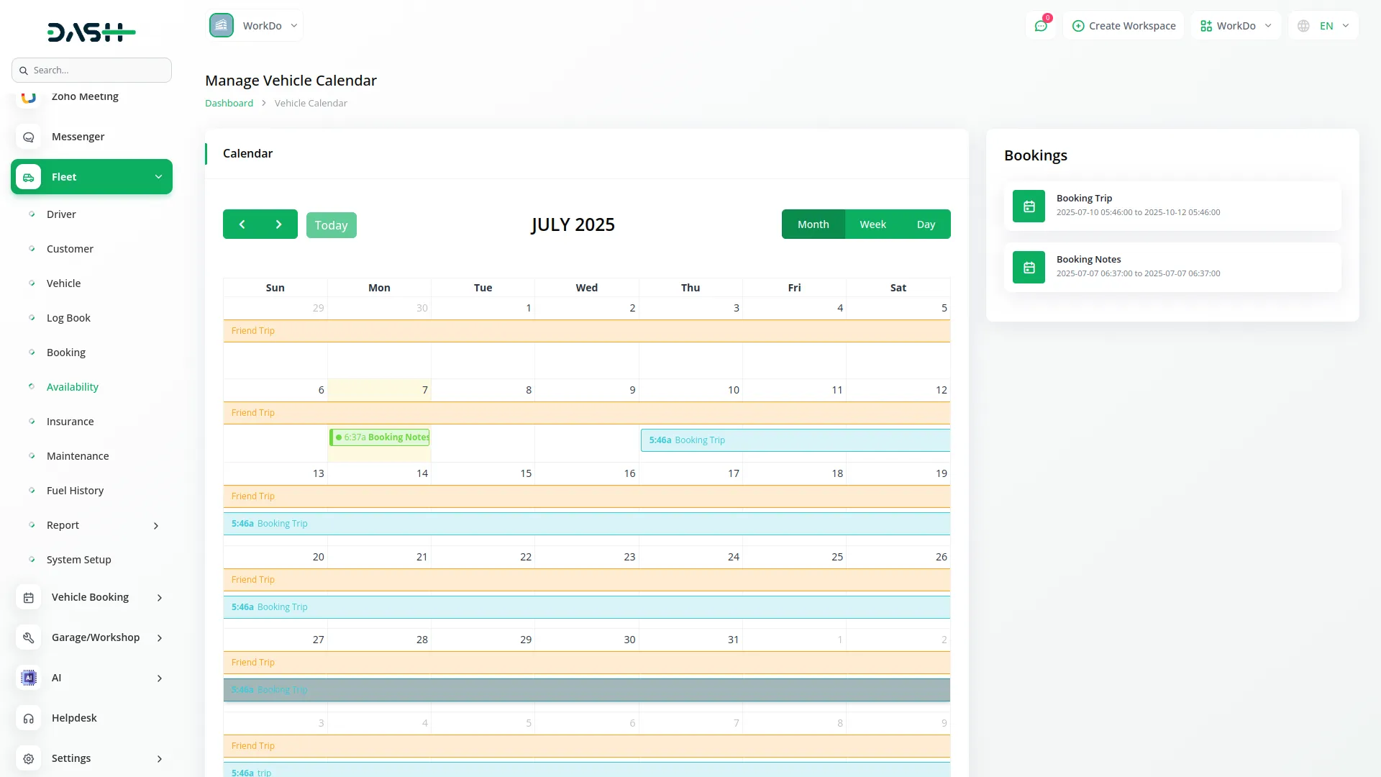Click the Garage/Workshop wrench icon
Image resolution: width=1381 pixels, height=777 pixels.
(29, 637)
